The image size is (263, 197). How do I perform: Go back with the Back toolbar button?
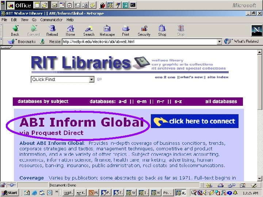tap(15, 31)
